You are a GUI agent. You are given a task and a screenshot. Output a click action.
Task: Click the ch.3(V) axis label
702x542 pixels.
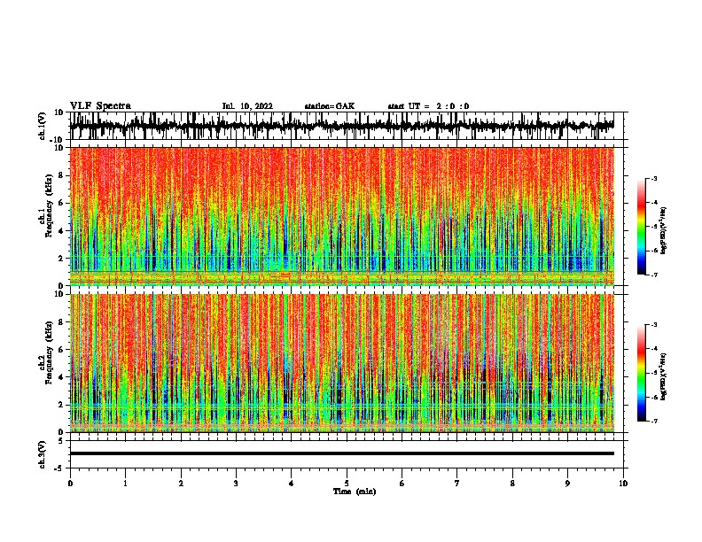click(43, 454)
